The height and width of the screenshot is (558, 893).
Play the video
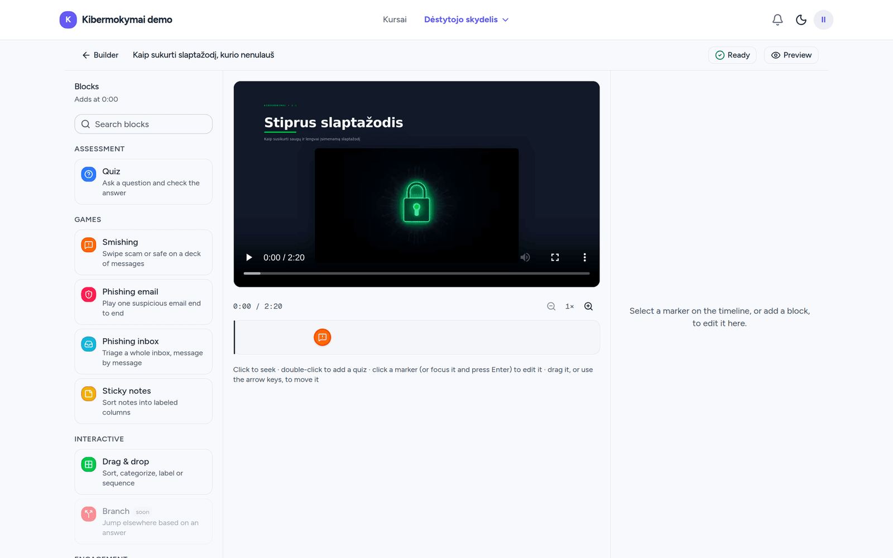[x=249, y=257]
